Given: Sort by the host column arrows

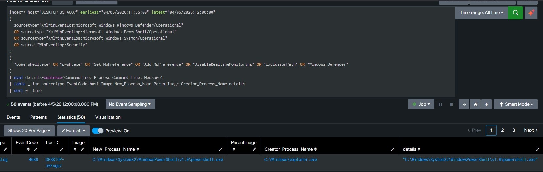Looking at the screenshot, I should pyautogui.click(x=57, y=142).
